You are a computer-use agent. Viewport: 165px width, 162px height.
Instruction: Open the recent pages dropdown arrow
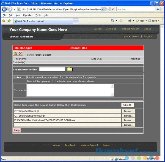[x=14, y=9]
